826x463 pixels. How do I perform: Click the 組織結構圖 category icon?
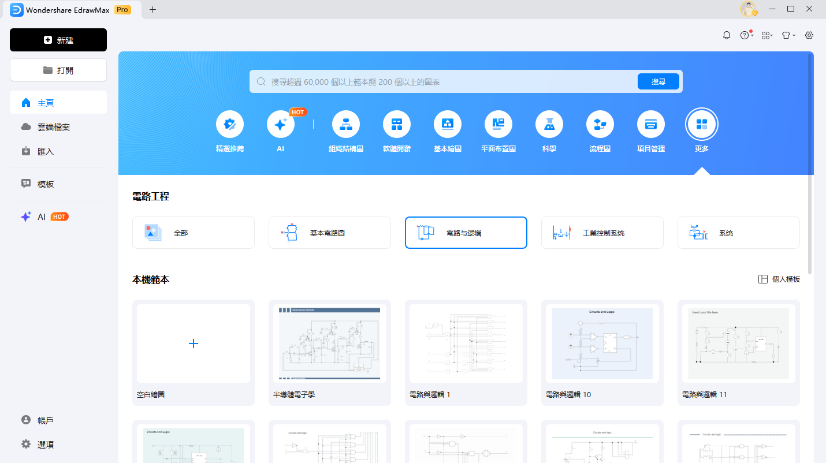(346, 124)
